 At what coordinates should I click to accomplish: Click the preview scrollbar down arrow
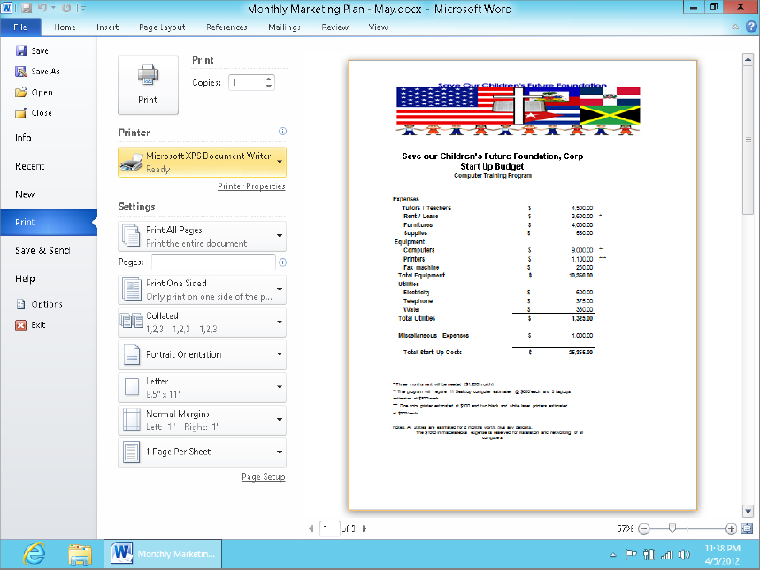pyautogui.click(x=748, y=511)
